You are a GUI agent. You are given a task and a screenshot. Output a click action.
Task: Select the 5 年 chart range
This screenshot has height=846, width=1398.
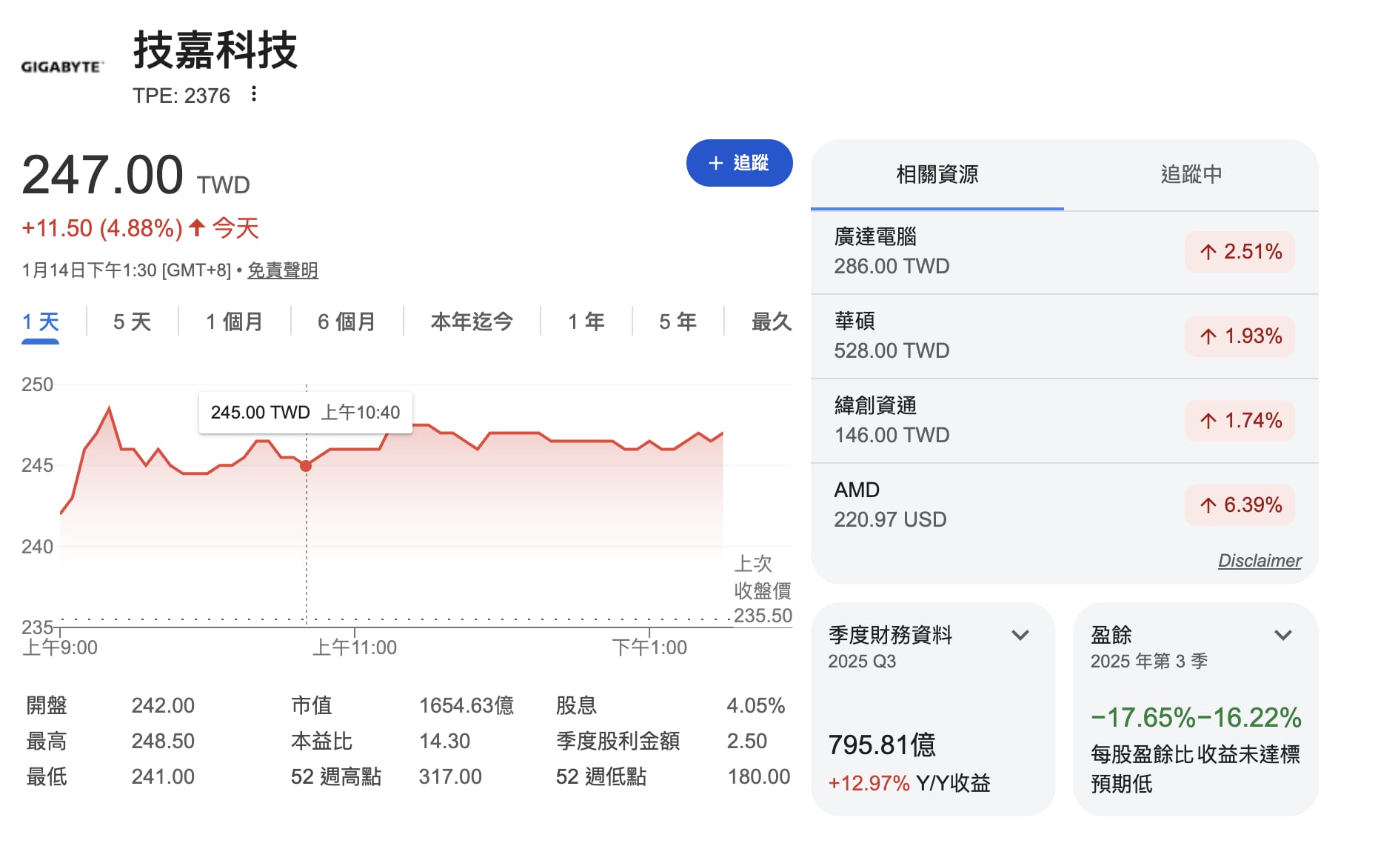coord(676,322)
